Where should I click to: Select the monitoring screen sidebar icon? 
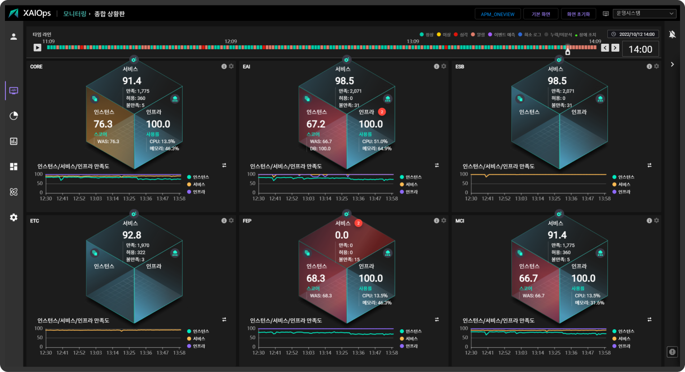[14, 91]
